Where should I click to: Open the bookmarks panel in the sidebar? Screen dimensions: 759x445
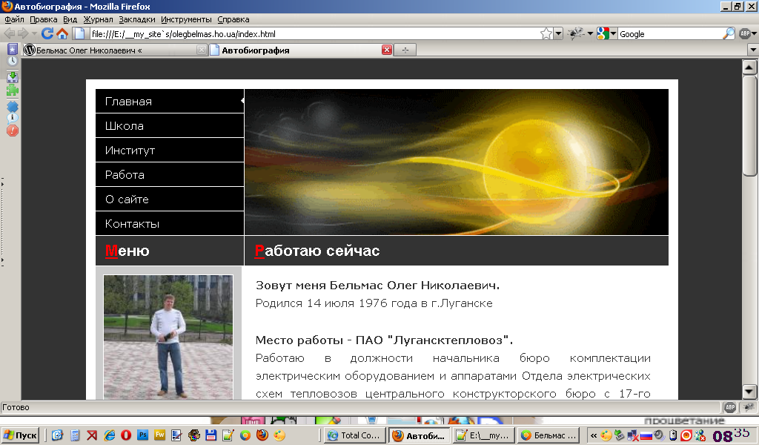[x=11, y=49]
